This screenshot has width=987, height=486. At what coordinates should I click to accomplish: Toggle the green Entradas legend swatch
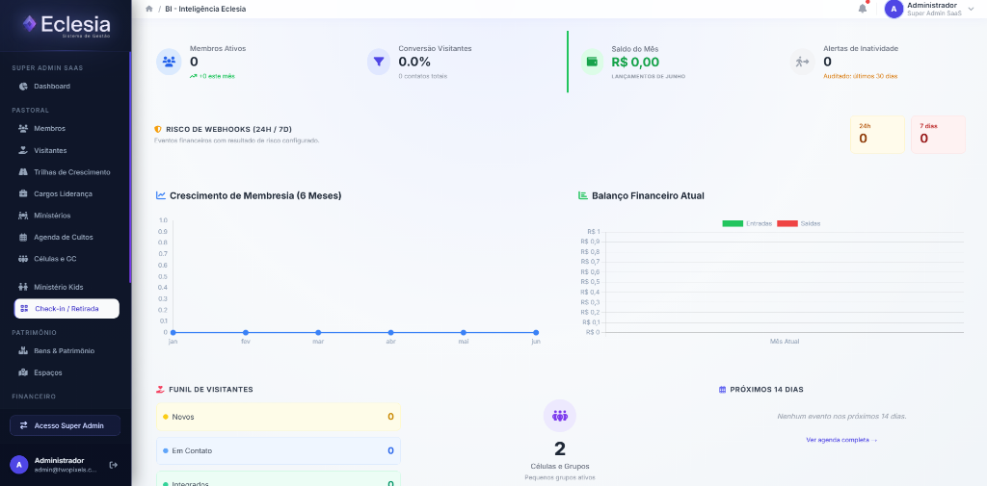(x=733, y=224)
